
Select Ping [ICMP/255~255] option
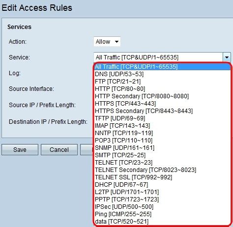[163, 214]
